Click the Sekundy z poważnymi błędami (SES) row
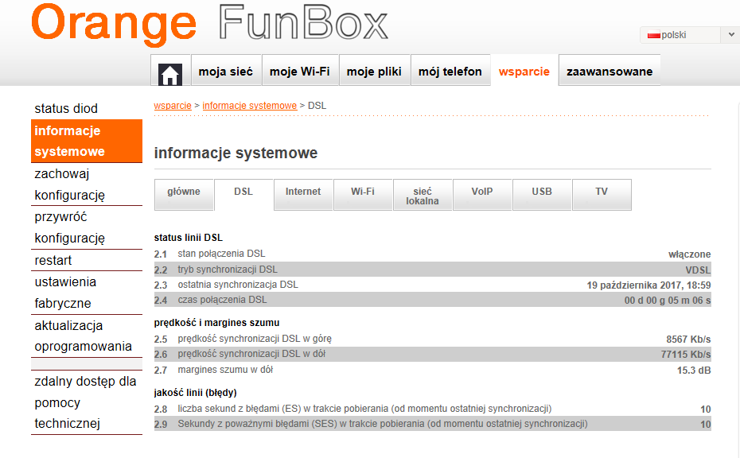 432,424
